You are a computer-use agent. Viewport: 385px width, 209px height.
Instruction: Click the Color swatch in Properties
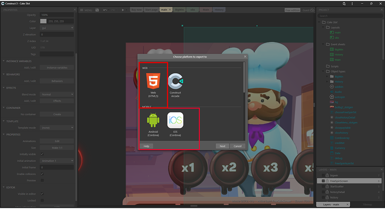click(x=43, y=21)
